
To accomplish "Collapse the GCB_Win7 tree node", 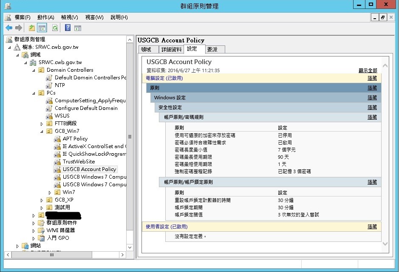I will click(42, 132).
